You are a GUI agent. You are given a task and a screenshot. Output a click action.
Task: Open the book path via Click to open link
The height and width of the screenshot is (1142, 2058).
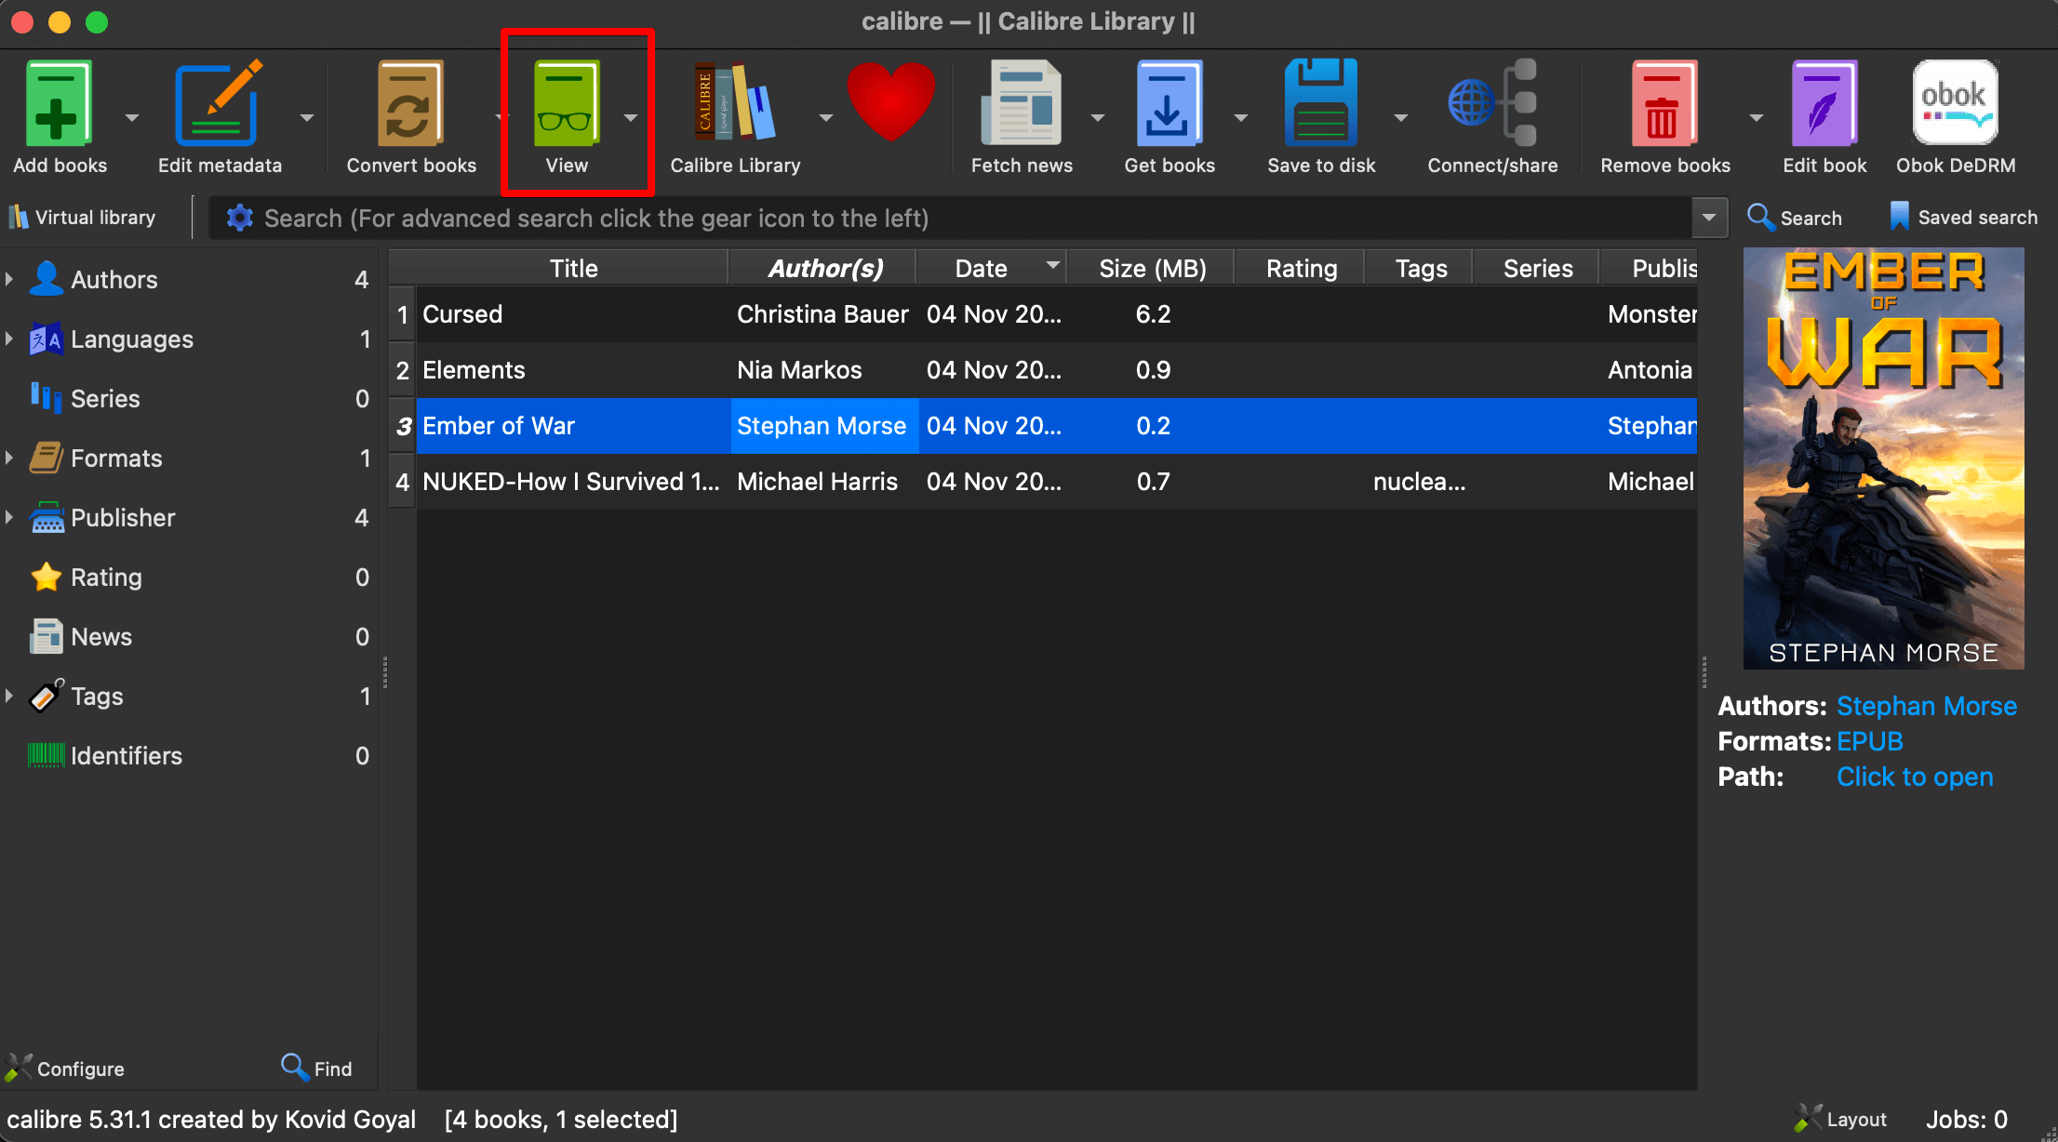(x=1914, y=777)
